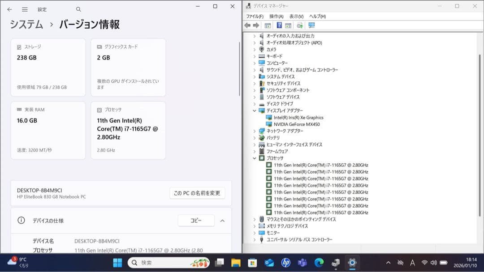Open the 操作(A) menu

276,17
